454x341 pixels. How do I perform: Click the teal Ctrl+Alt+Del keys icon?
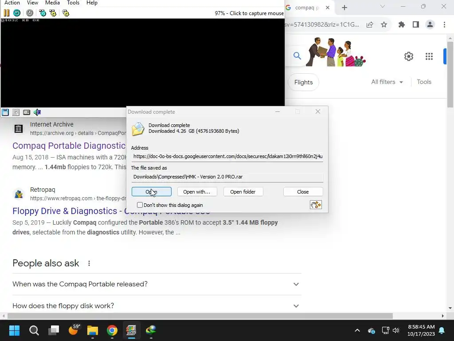(x=43, y=13)
